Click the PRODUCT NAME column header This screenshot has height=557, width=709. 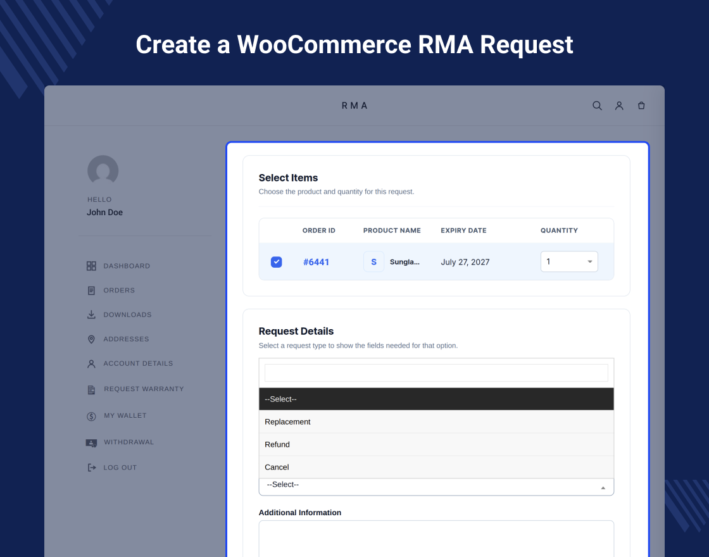[392, 230]
